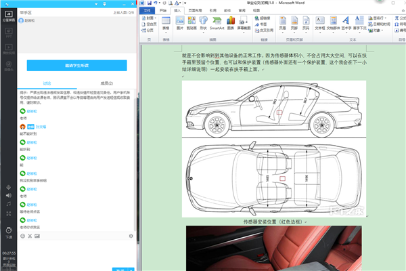Start screen sharing in the classroom sidebar
Screen dimensions: 406x271
9,16
